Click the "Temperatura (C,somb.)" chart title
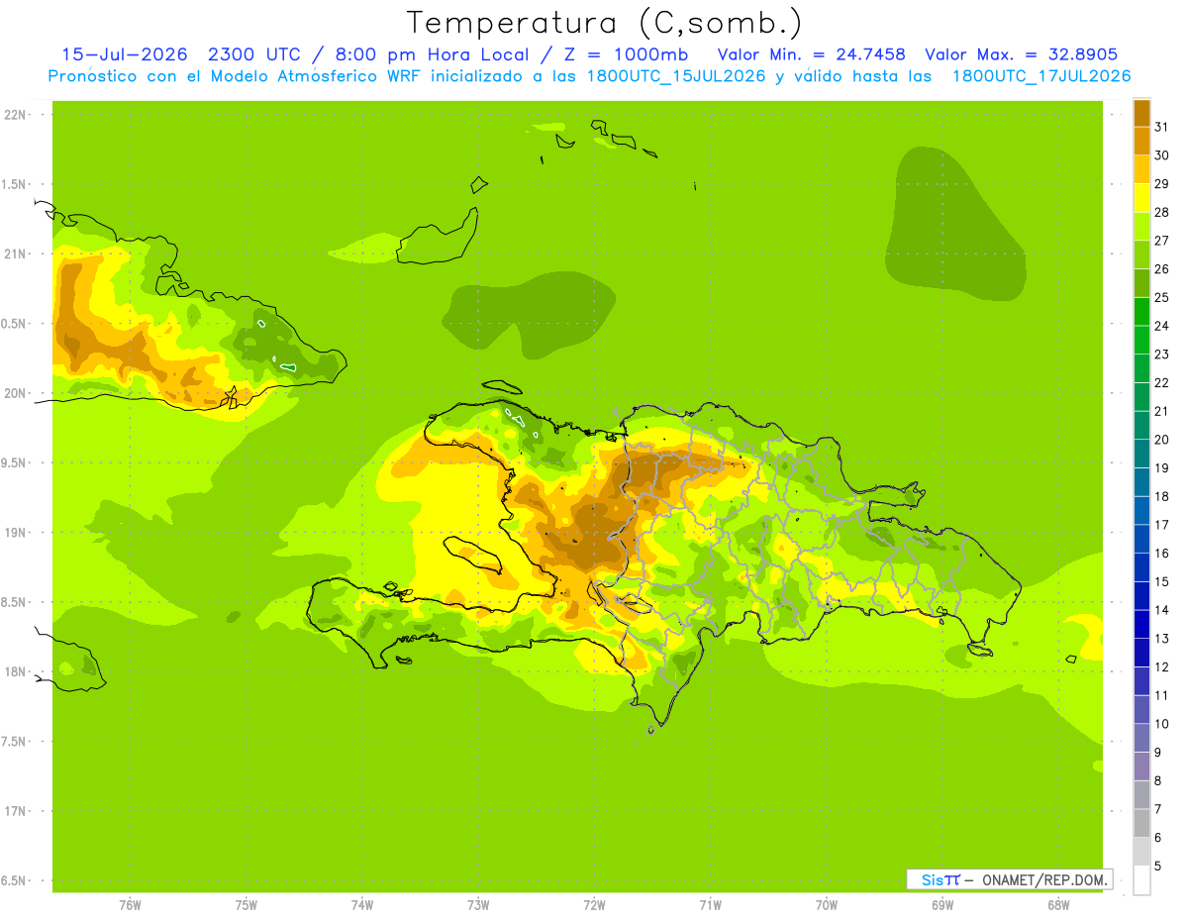Viewport: 1188px width, 918px height. pos(604,23)
